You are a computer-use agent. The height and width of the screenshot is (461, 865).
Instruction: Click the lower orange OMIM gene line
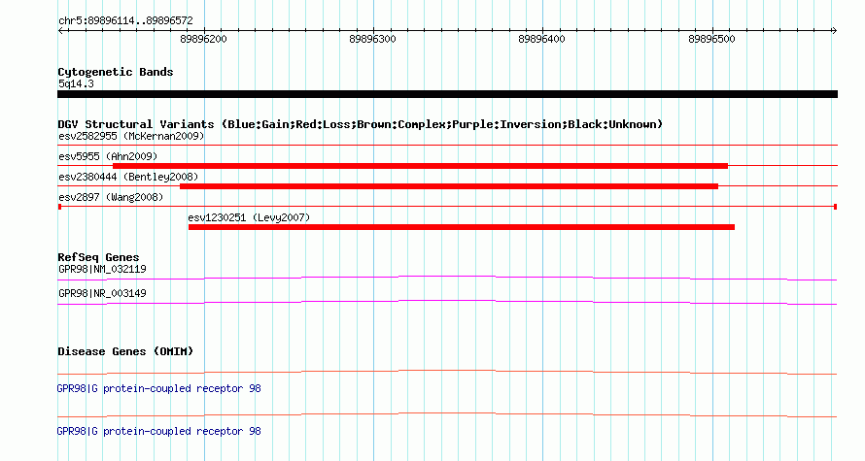447,414
